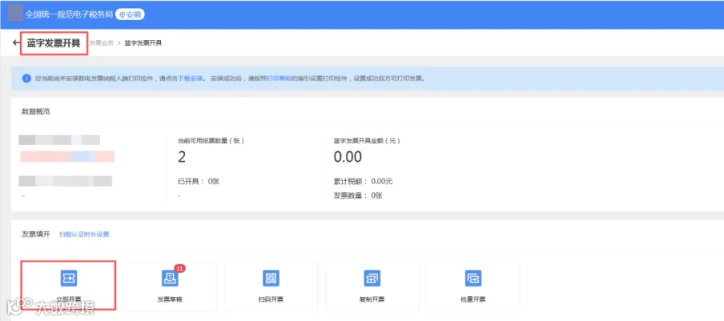This screenshot has width=724, height=321.
Task: Click the 蓝字发票开具 page title
Action: [54, 43]
